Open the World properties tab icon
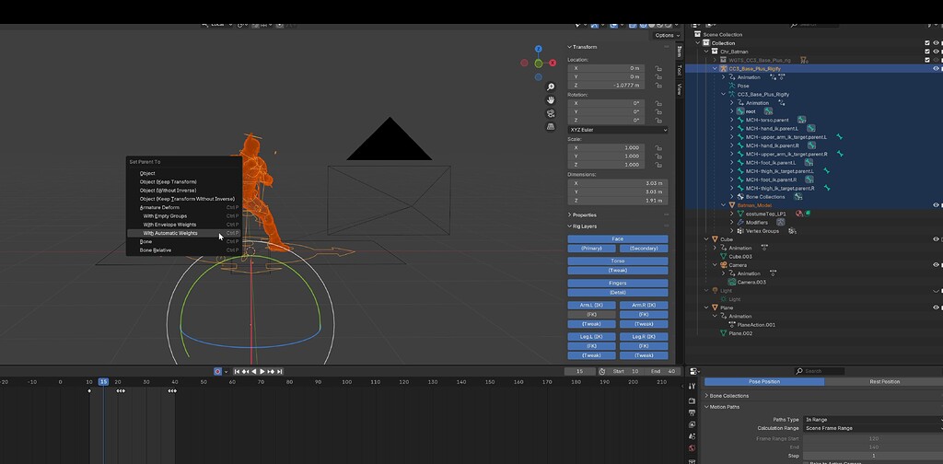943x464 pixels. (x=692, y=448)
